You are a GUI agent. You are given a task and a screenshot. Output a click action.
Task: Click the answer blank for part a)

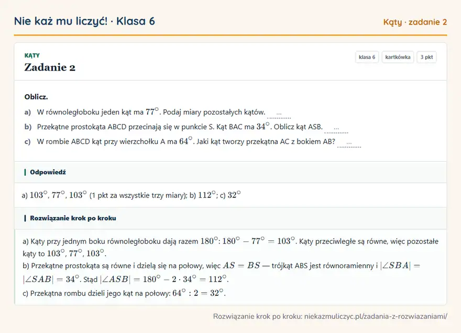pos(279,114)
